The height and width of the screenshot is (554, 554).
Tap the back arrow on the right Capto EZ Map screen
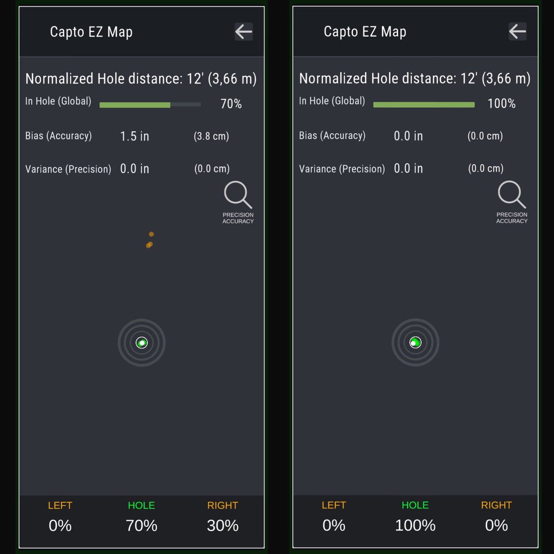517,31
